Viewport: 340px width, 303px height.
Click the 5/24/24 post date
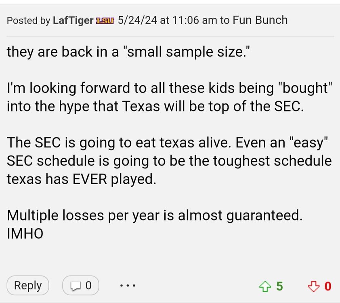coord(137,20)
